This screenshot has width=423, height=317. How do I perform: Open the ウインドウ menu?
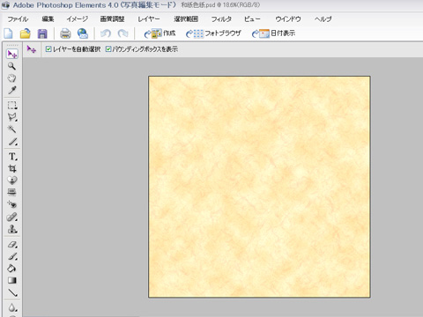click(x=288, y=19)
